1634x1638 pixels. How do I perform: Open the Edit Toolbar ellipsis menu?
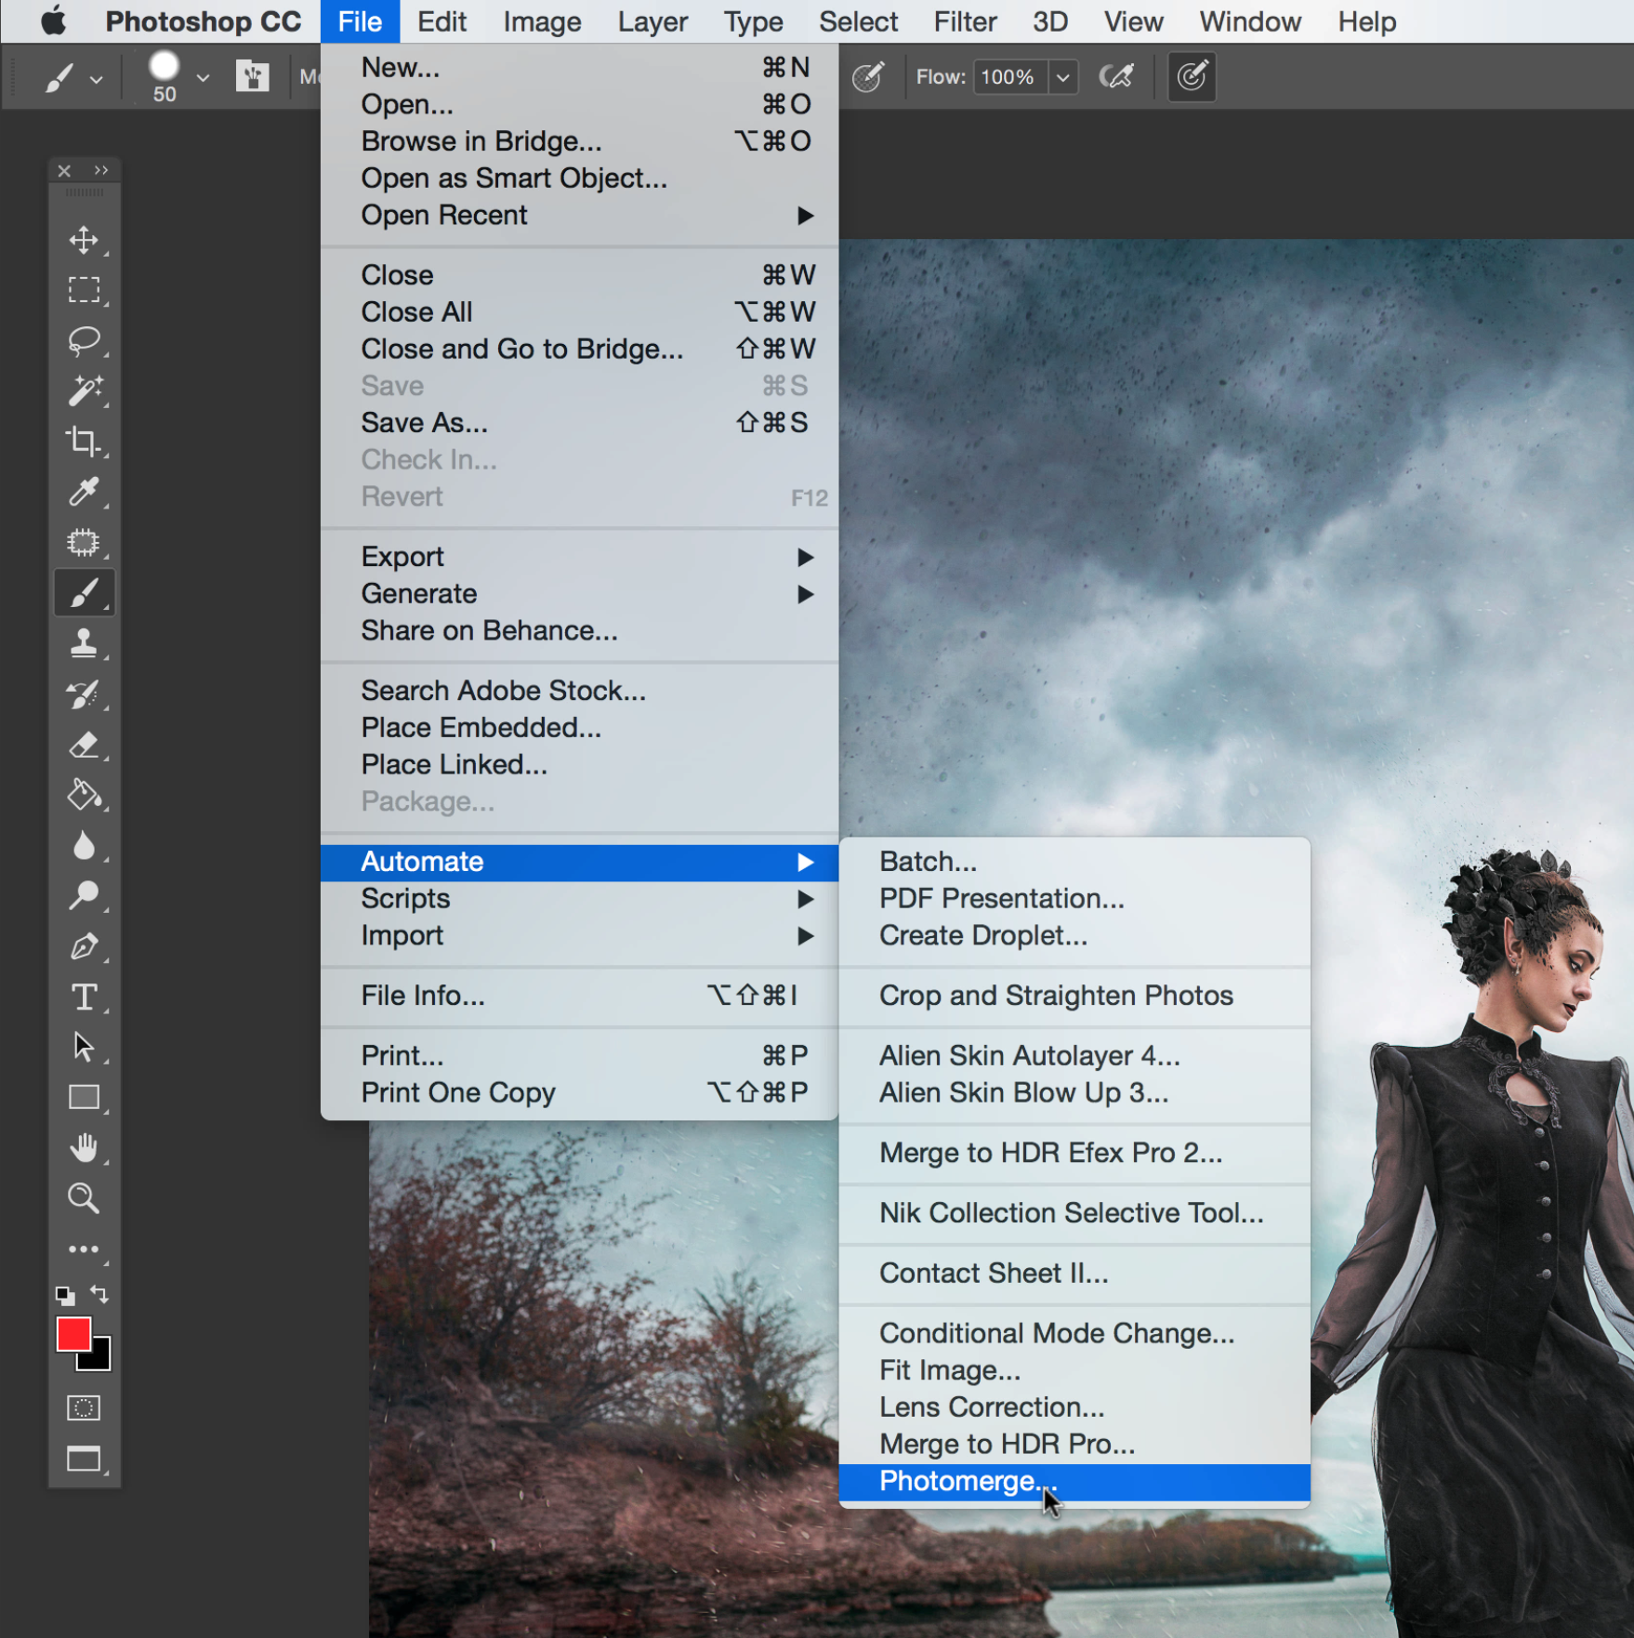[84, 1249]
